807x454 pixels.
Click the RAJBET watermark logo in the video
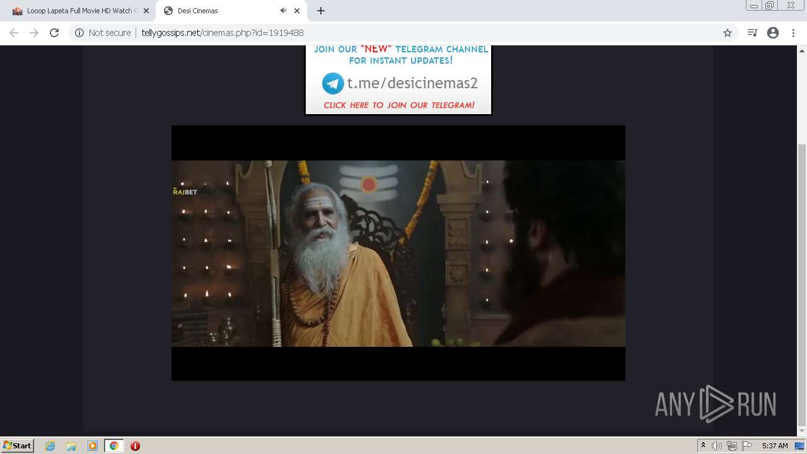(185, 191)
